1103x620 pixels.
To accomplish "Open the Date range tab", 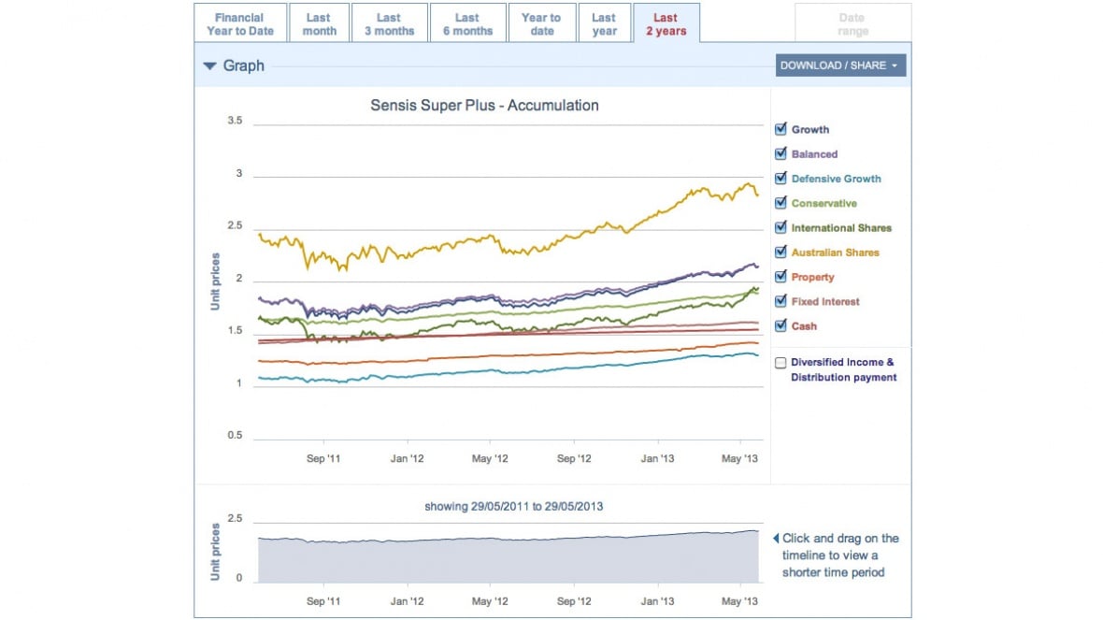I will [x=852, y=24].
